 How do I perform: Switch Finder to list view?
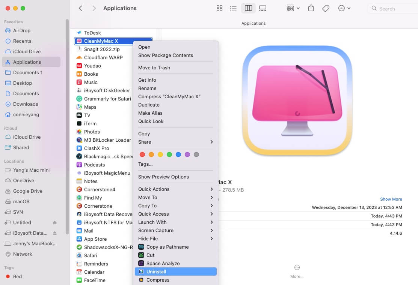coord(233,8)
